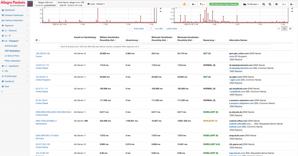The height and width of the screenshot is (156, 298).
Task: Open Verbindungen under L4 - Transport
Action: pos(11,46)
